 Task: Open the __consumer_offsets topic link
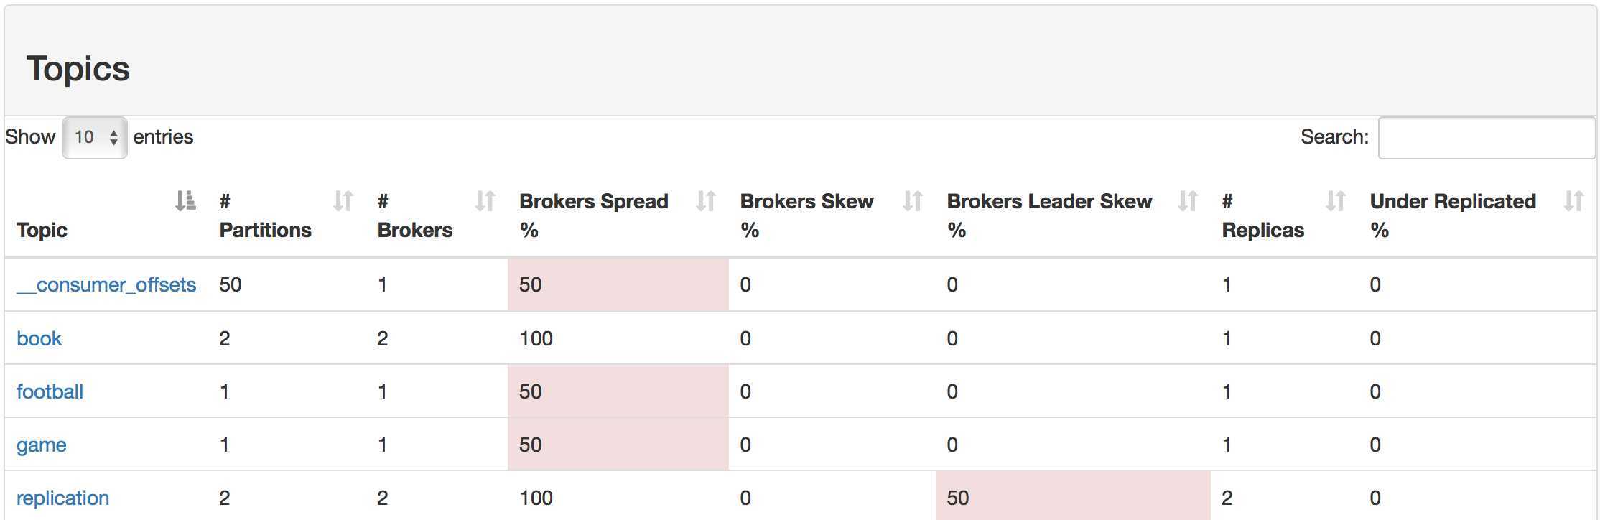coord(106,285)
